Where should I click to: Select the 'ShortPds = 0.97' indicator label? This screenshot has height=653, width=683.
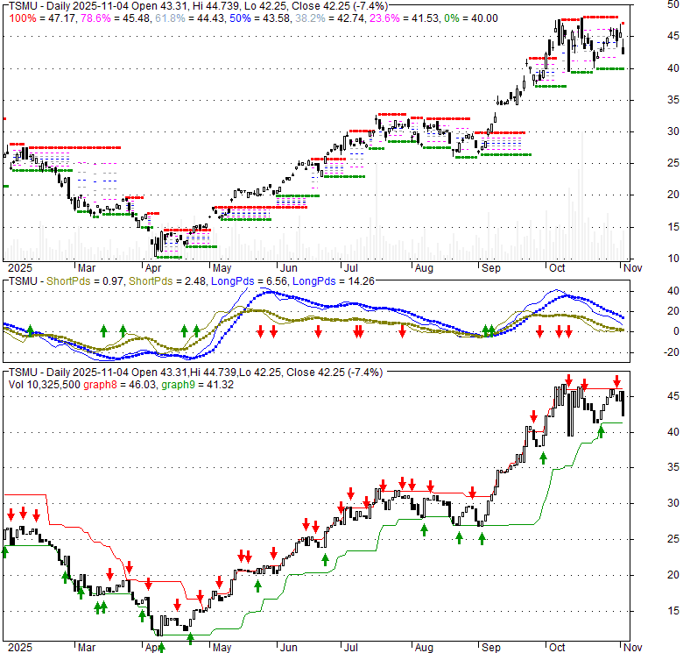coord(85,281)
